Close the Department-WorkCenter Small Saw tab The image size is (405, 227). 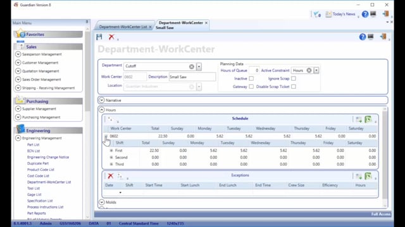[206, 23]
